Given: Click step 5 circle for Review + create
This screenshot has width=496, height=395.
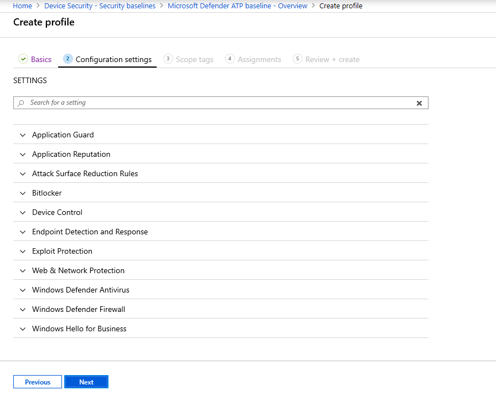Looking at the screenshot, I should (x=298, y=59).
